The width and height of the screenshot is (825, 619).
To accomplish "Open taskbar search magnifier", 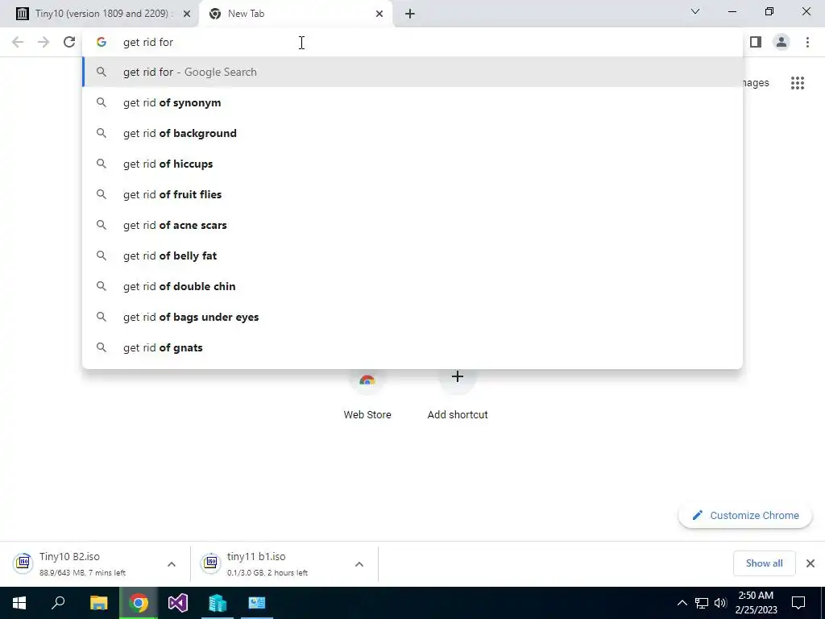I will point(58,603).
